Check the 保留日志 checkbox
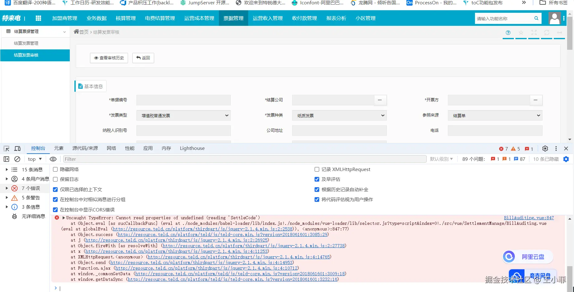The width and height of the screenshot is (574, 292). tap(55, 179)
